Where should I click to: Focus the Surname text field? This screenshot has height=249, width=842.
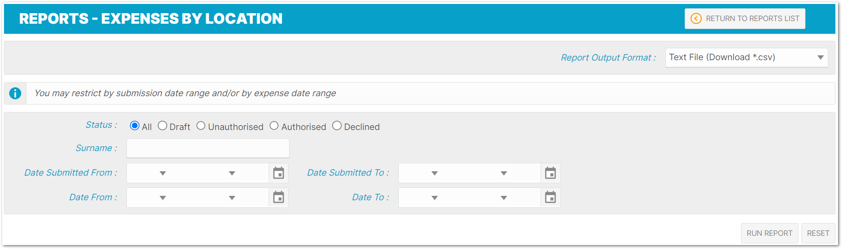tap(208, 148)
